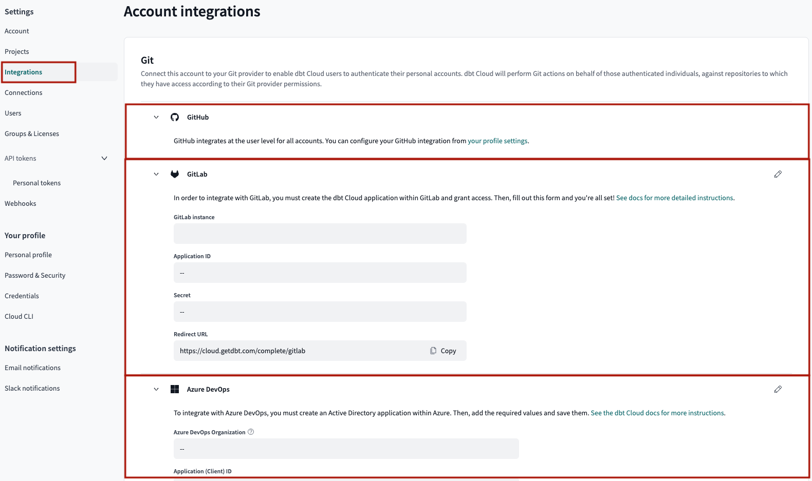Open Personal tokens under API tokens
Image resolution: width=812 pixels, height=481 pixels.
36,183
